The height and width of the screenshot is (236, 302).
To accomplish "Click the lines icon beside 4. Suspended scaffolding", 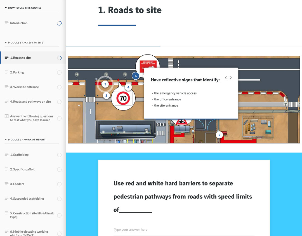I will click(6, 198).
